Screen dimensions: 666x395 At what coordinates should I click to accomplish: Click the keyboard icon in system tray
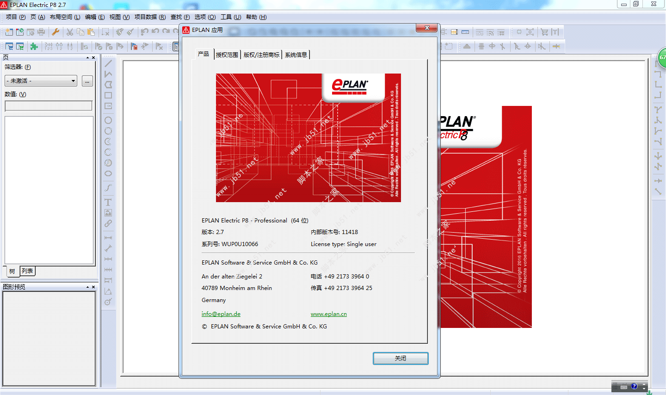[624, 387]
